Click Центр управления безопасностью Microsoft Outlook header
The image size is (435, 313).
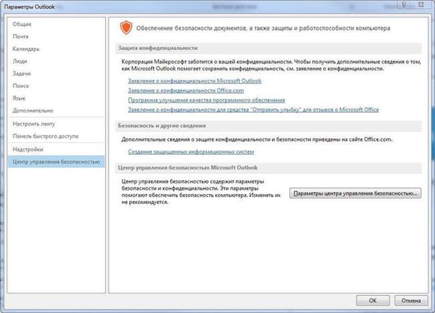click(268, 168)
